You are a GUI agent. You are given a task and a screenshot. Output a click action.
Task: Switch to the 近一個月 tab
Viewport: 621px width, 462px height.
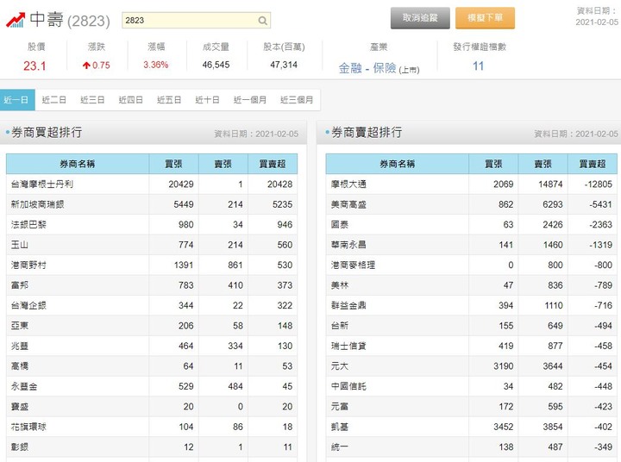pyautogui.click(x=250, y=100)
